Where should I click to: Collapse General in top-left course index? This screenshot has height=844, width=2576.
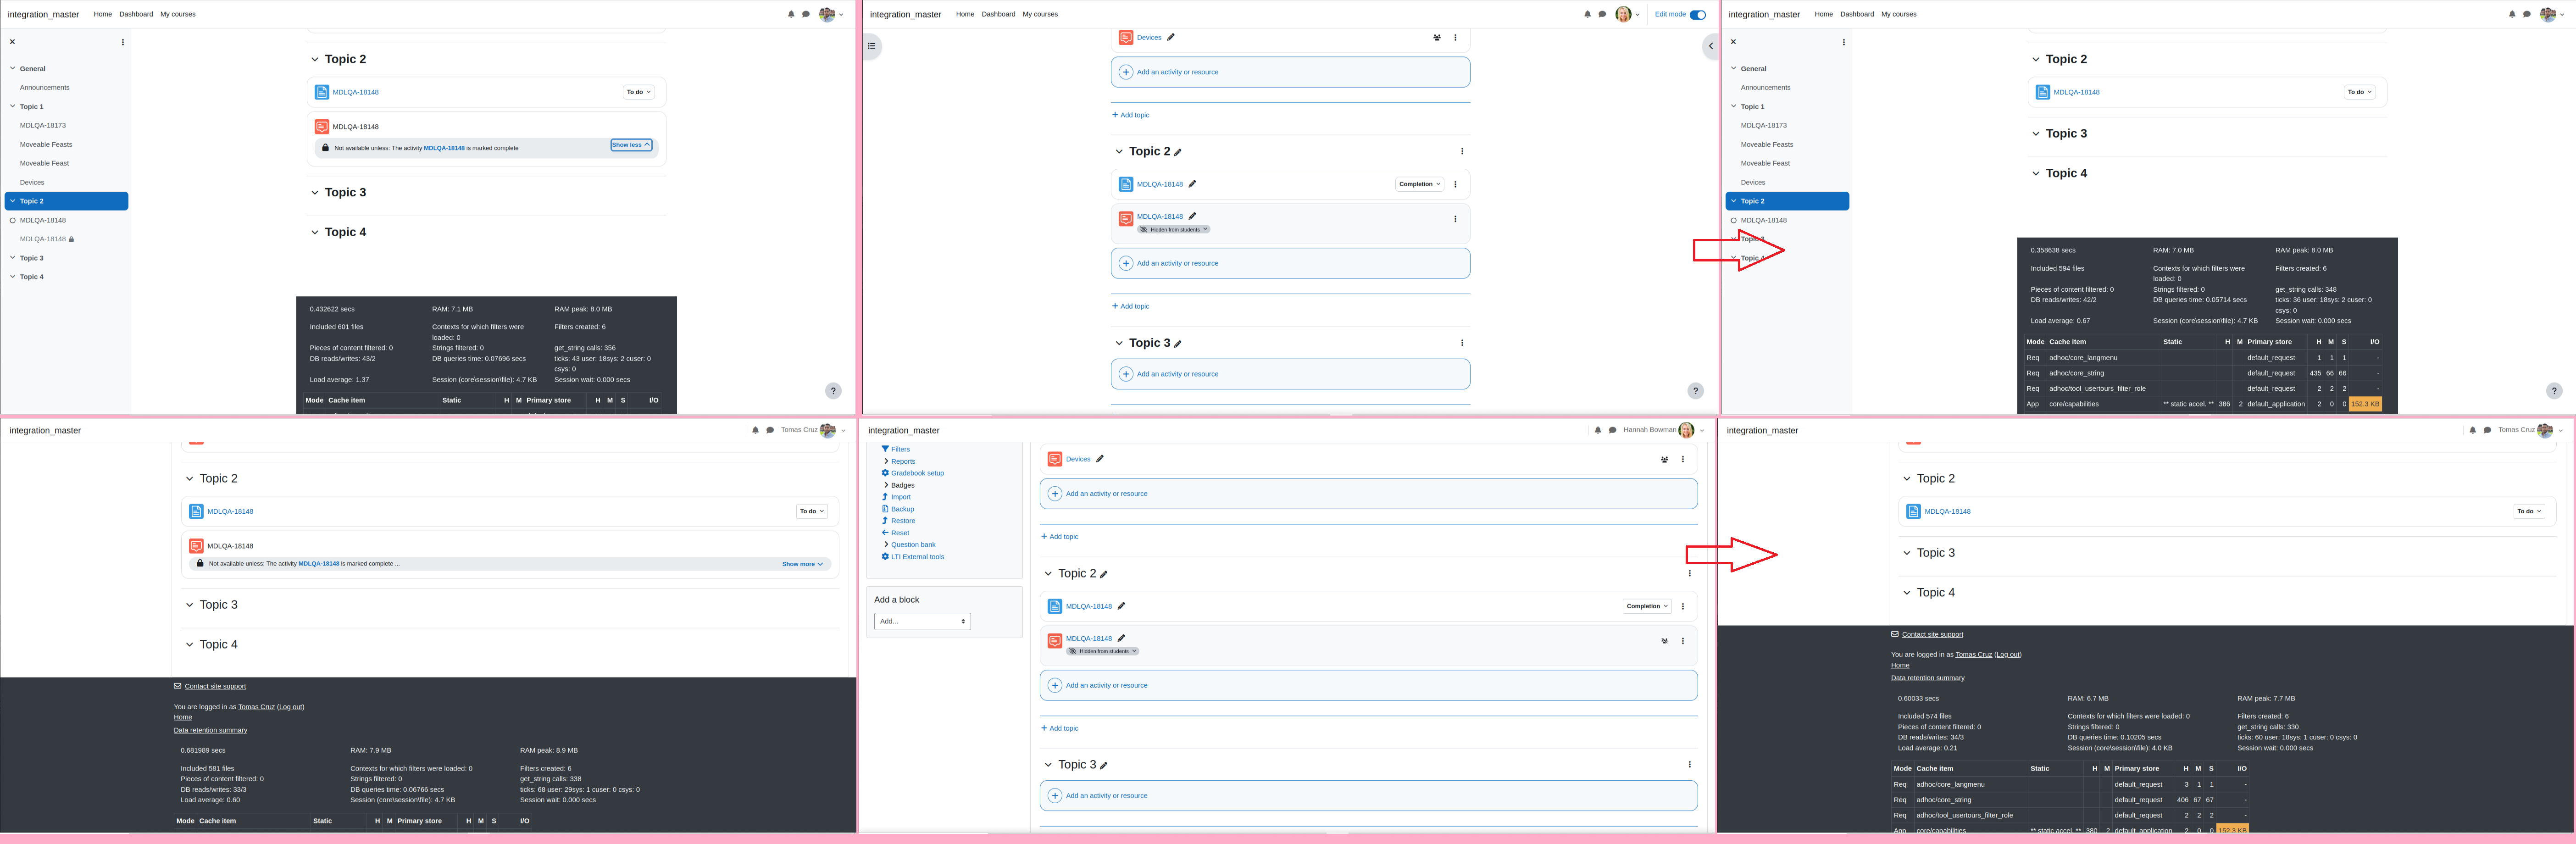13,68
